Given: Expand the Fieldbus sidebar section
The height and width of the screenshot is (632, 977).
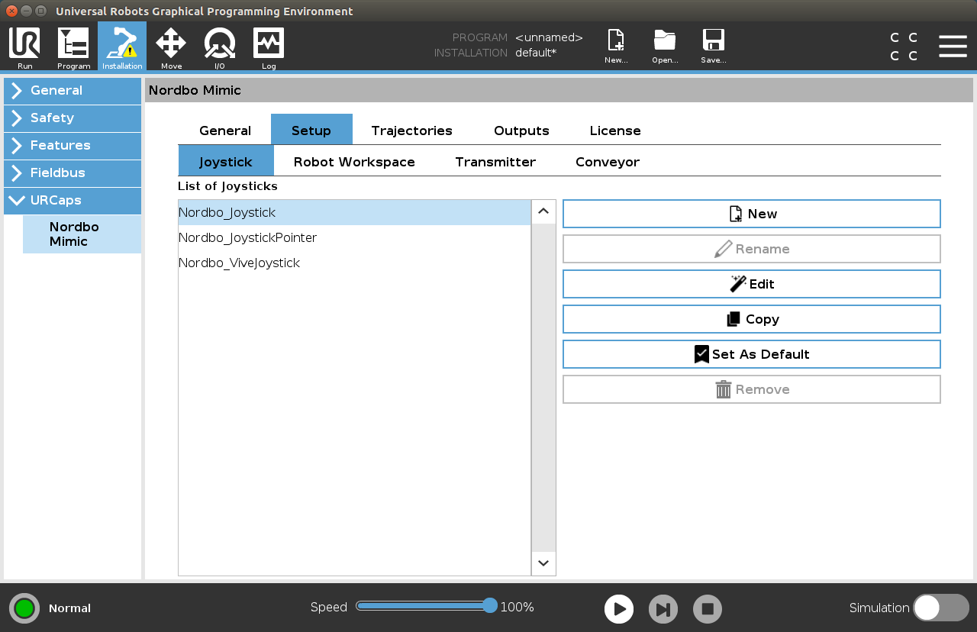Looking at the screenshot, I should (x=73, y=173).
